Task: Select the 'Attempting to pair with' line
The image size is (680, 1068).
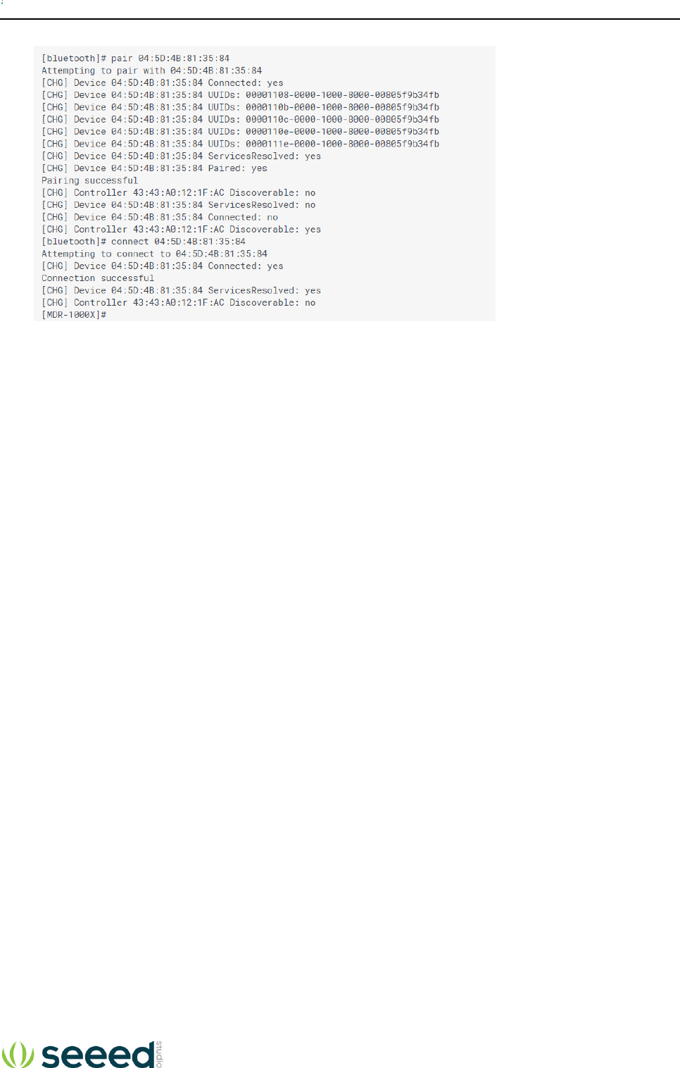Action: [x=151, y=70]
